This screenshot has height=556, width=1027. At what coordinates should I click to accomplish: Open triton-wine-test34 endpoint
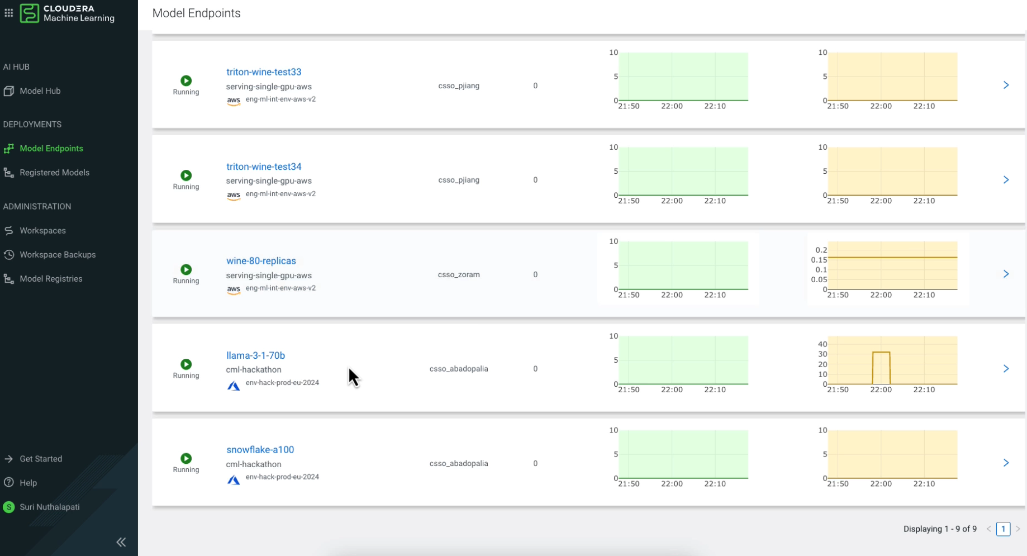(264, 167)
